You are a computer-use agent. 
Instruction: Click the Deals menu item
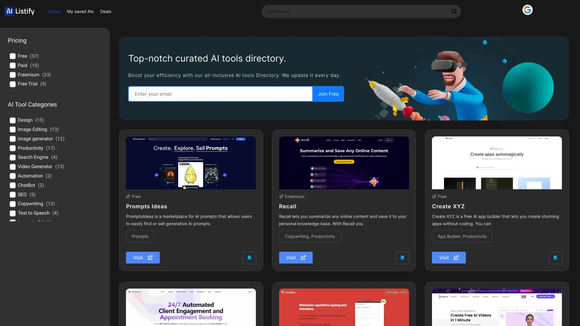coord(105,11)
